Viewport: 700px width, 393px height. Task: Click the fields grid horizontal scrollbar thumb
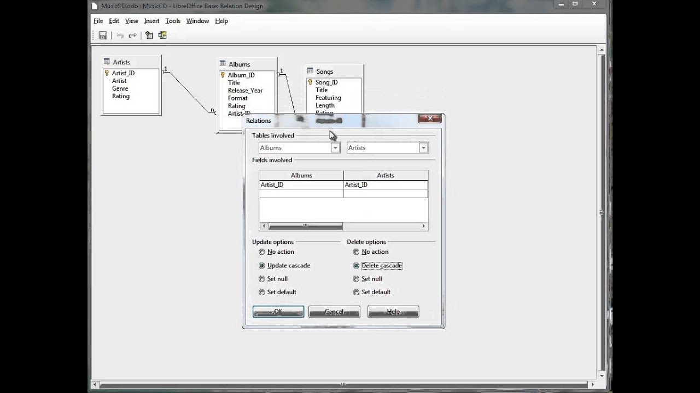coord(305,226)
